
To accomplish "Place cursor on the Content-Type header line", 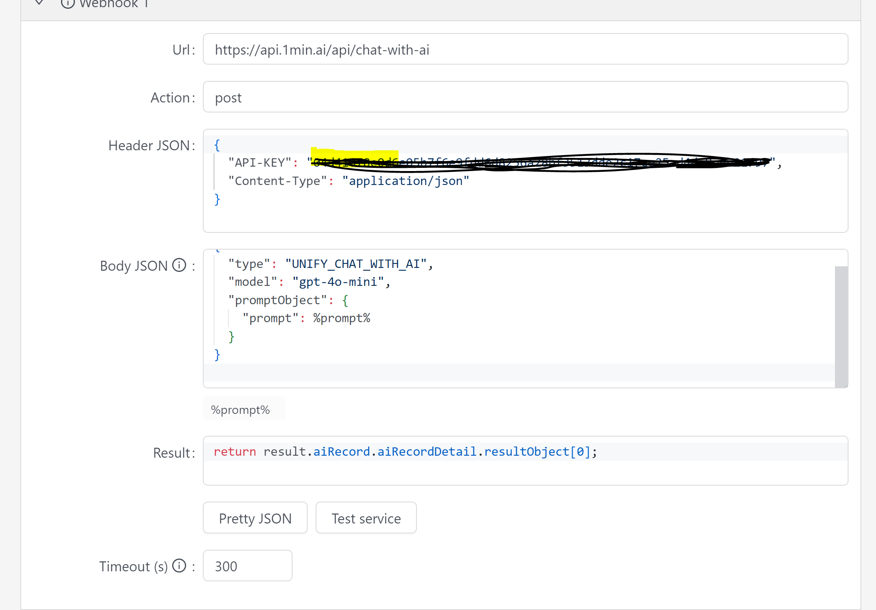I will 349,181.
